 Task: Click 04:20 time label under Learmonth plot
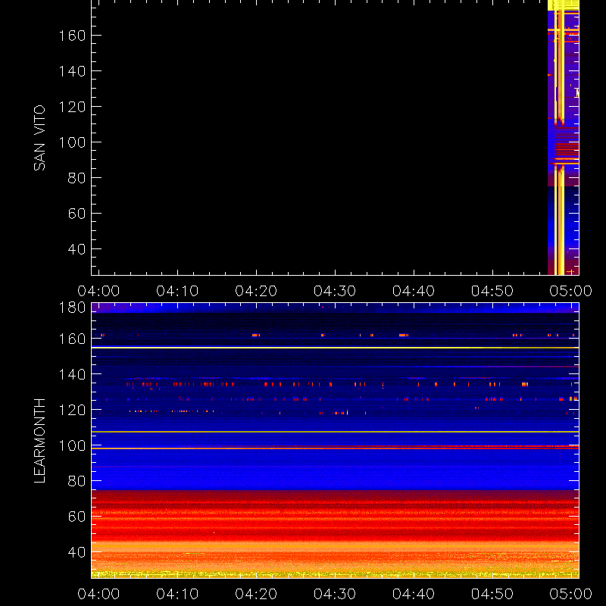coord(256,594)
